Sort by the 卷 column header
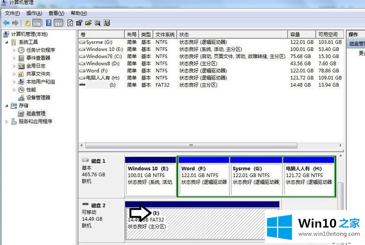The image size is (365, 245). click(x=101, y=35)
